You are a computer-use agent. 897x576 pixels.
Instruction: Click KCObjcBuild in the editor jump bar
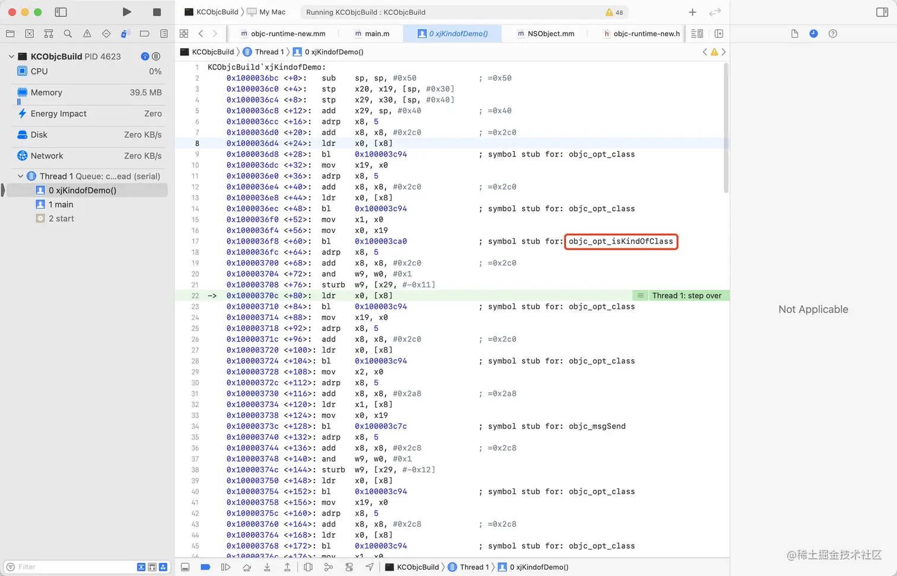[x=207, y=52]
